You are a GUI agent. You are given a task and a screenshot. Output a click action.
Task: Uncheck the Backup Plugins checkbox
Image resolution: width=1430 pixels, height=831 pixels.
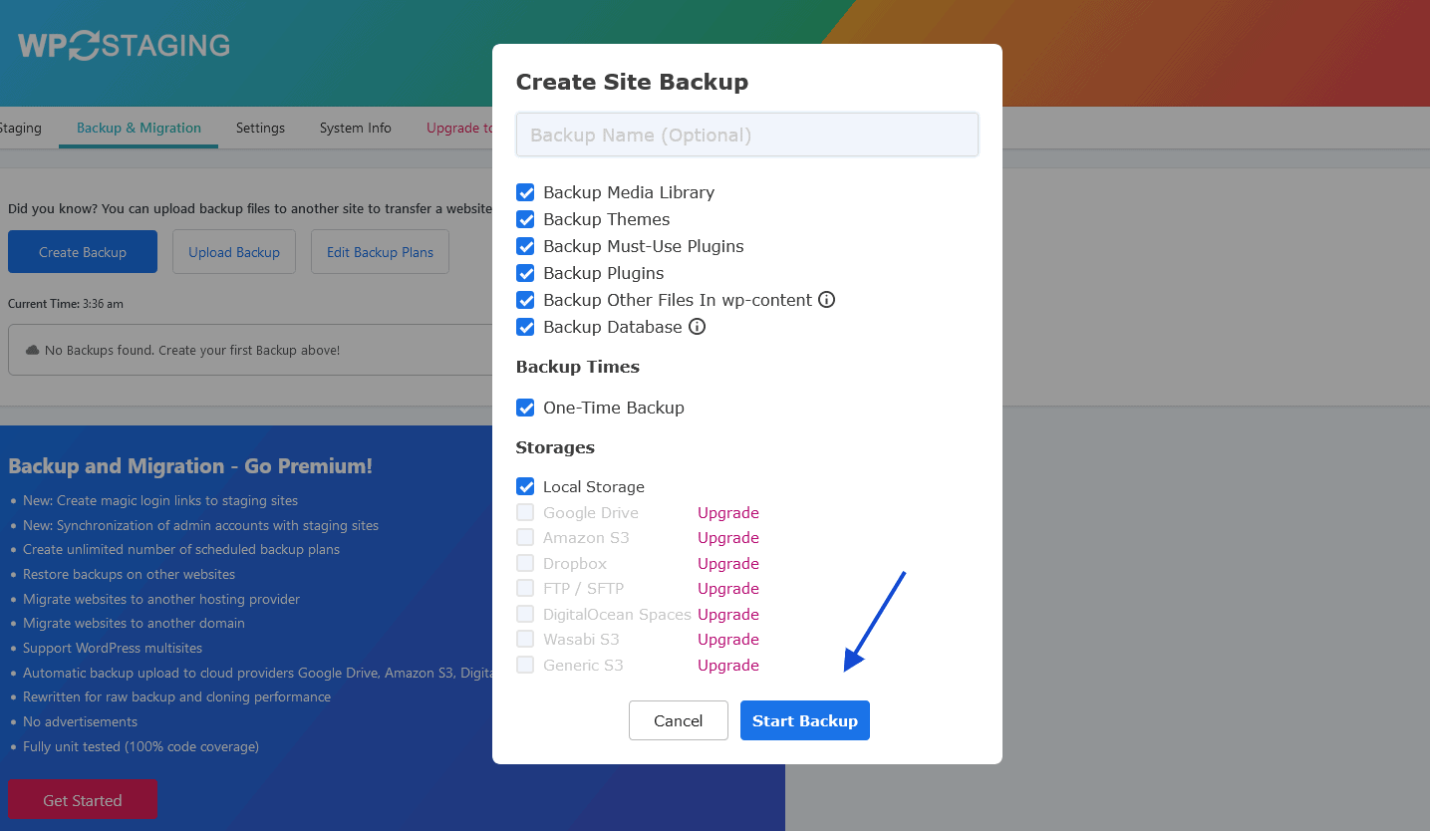[x=525, y=273]
